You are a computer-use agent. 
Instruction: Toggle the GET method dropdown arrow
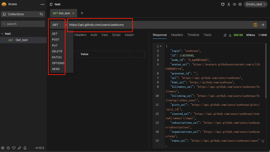(x=66, y=25)
